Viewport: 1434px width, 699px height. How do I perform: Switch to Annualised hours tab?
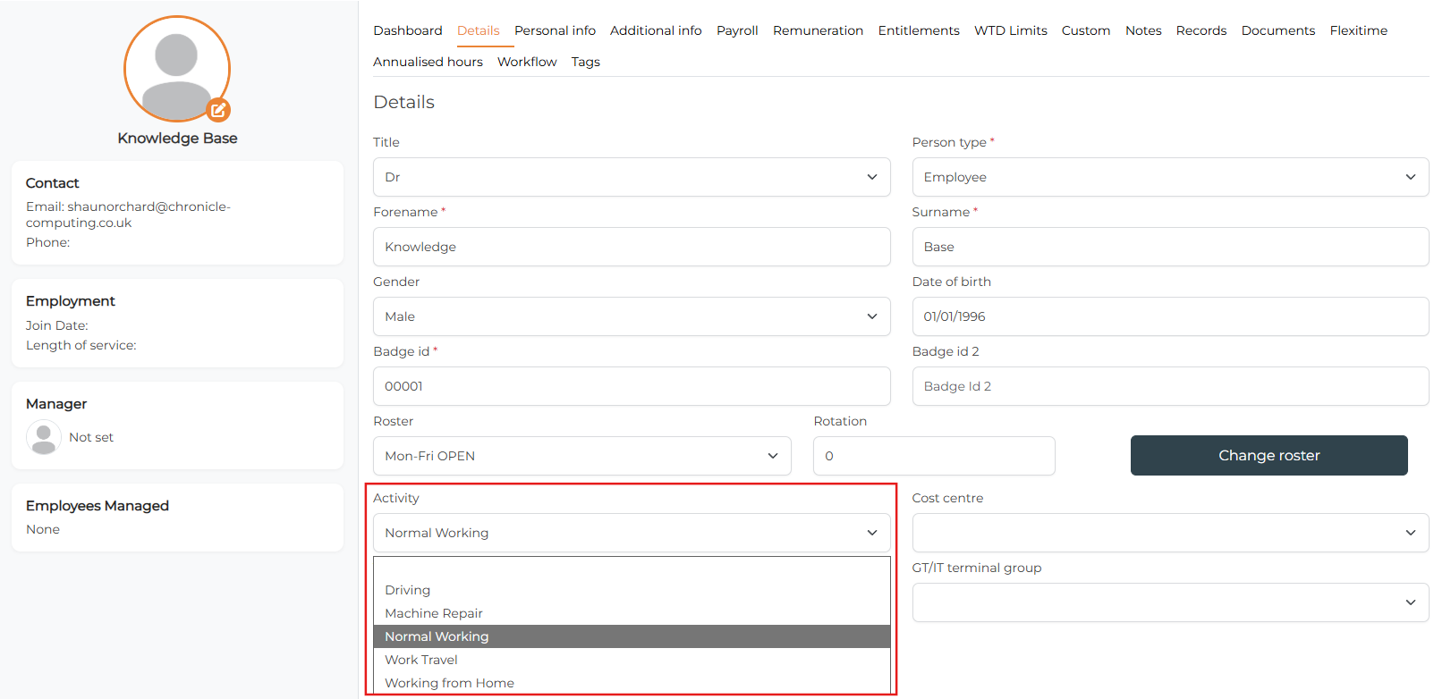pyautogui.click(x=428, y=62)
